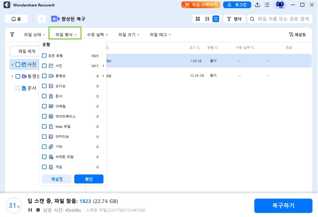Click the 로그인 login button
This screenshot has width=318, height=217.
237,5
